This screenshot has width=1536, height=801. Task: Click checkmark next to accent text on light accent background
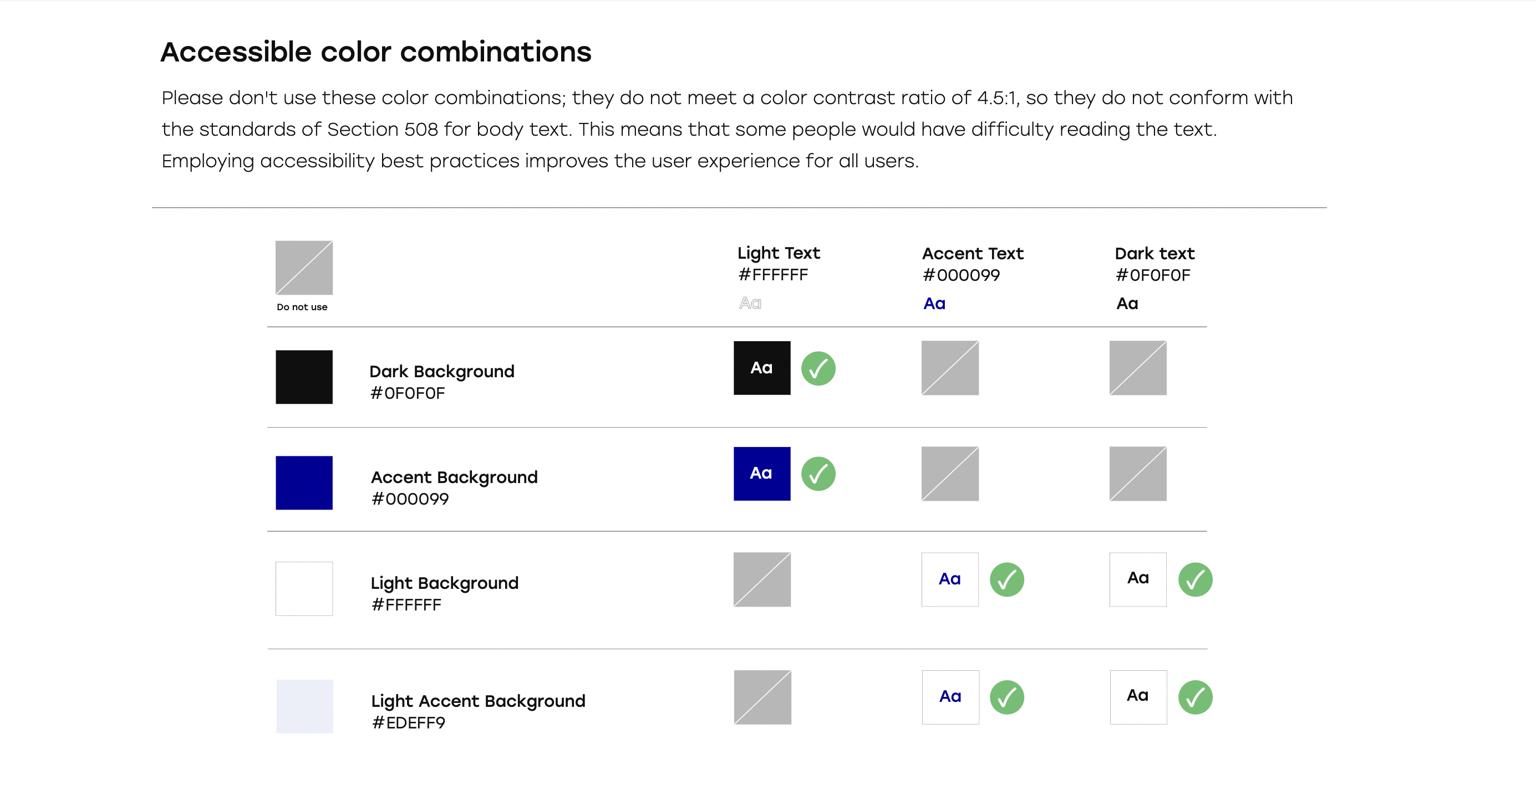[x=1007, y=697]
